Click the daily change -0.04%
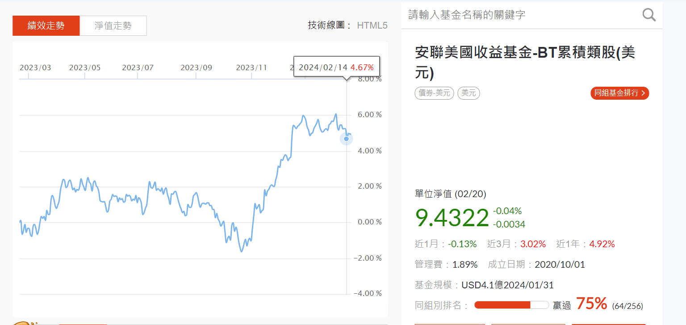The width and height of the screenshot is (686, 325). [x=507, y=211]
